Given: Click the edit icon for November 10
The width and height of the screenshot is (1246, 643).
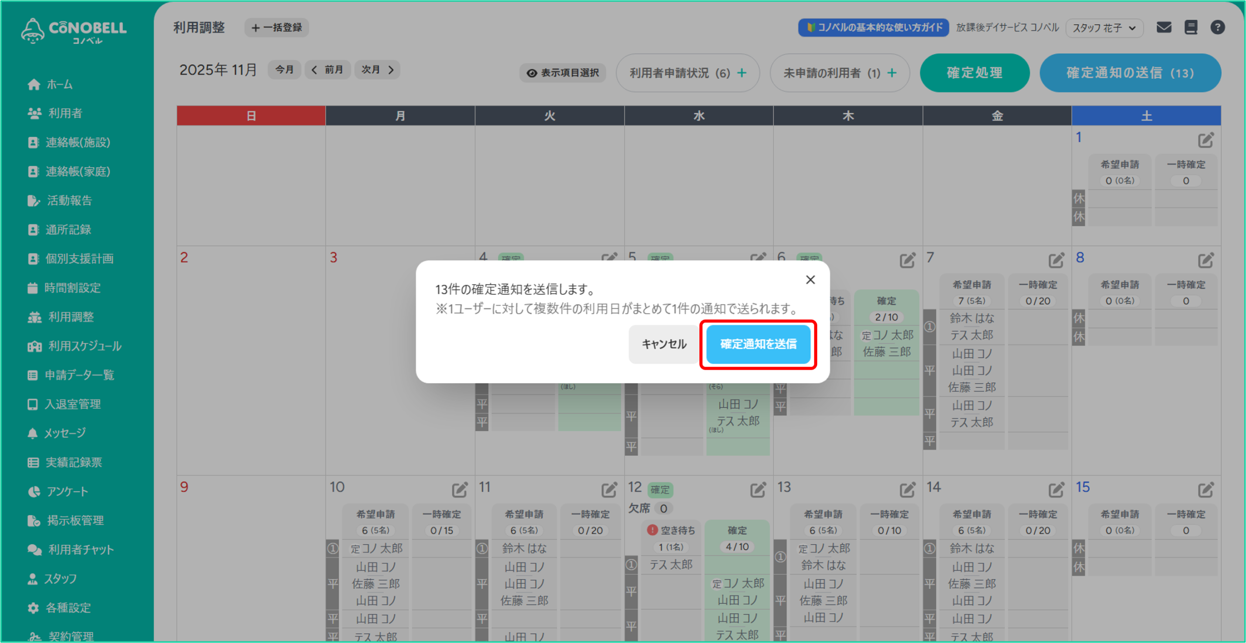Looking at the screenshot, I should click(459, 490).
